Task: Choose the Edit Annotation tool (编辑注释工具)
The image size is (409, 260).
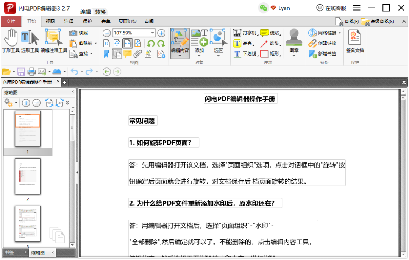Action: (x=54, y=41)
